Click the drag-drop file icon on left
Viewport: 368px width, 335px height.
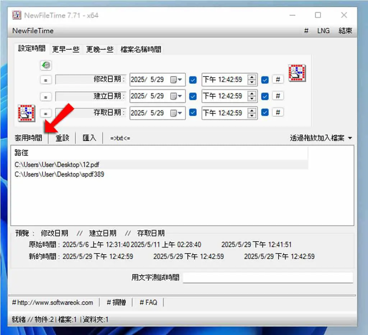(26, 113)
